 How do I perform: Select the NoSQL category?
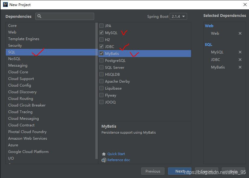click(50, 59)
